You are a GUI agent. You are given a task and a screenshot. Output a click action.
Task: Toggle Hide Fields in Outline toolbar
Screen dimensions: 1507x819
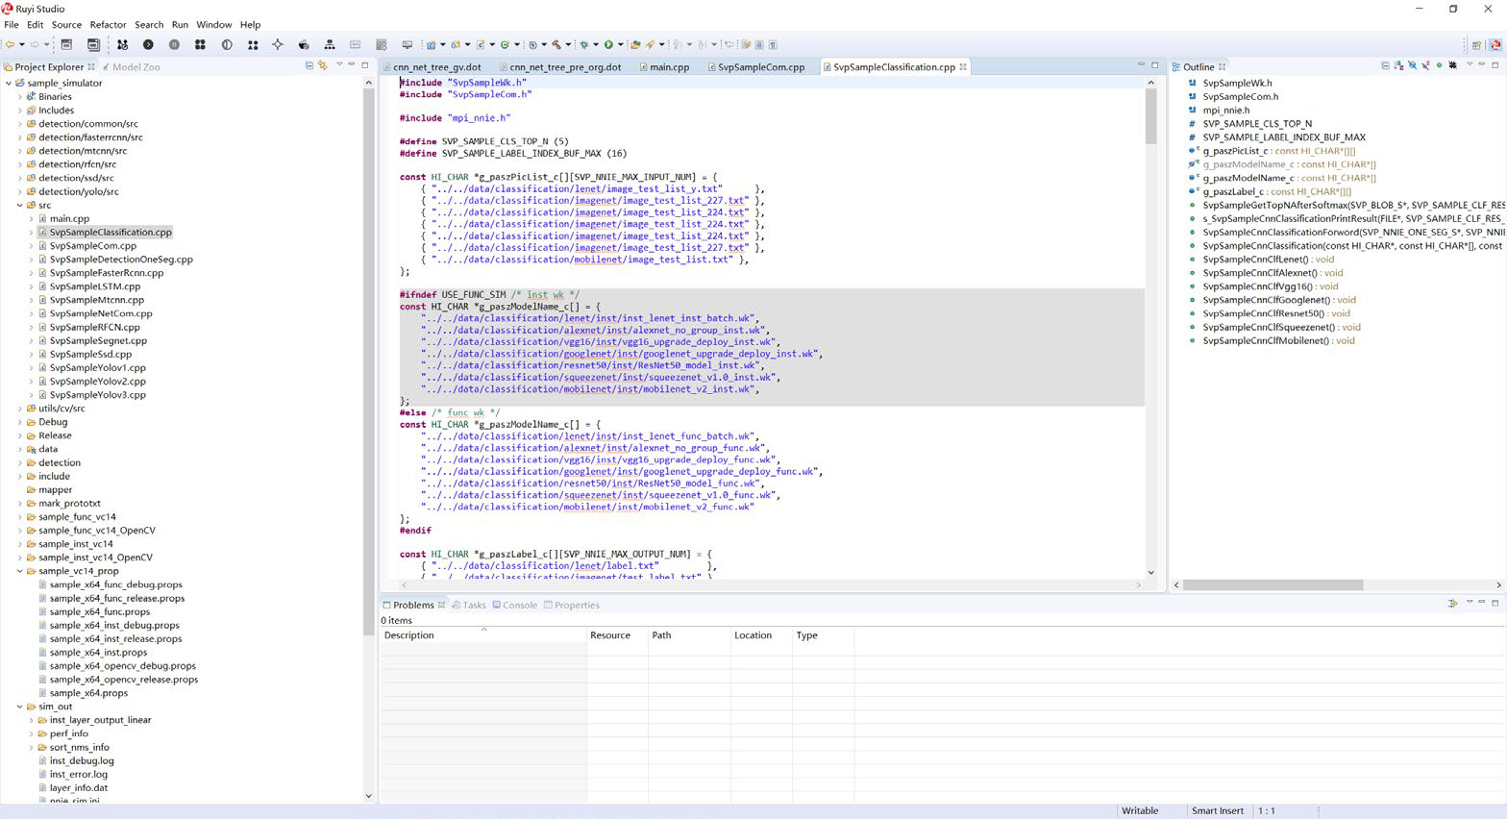point(1412,65)
